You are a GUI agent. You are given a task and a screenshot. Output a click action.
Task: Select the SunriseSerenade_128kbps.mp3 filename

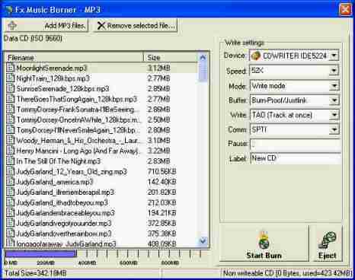click(62, 89)
